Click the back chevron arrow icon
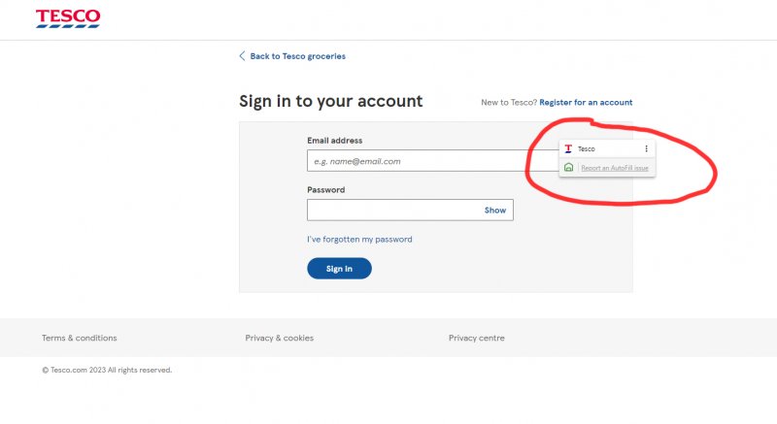This screenshot has height=424, width=777. (242, 56)
